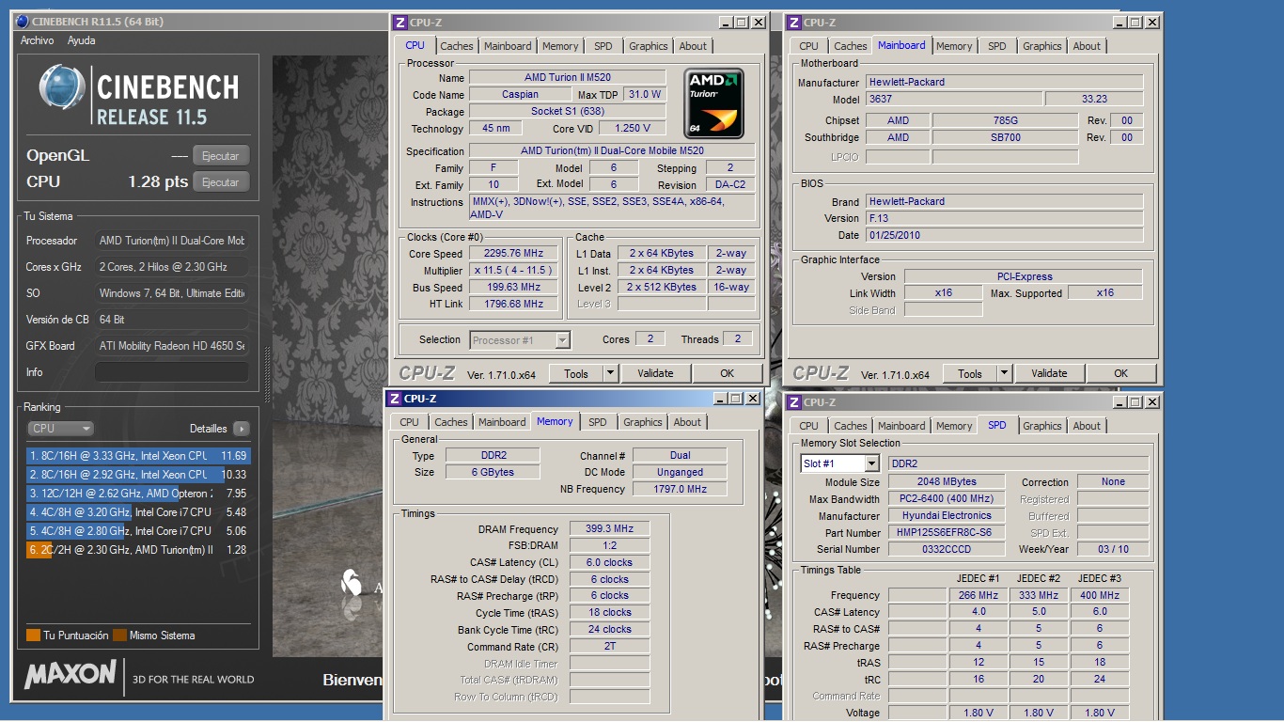
Task: Select Mainboard tab in SPD window
Action: (901, 426)
